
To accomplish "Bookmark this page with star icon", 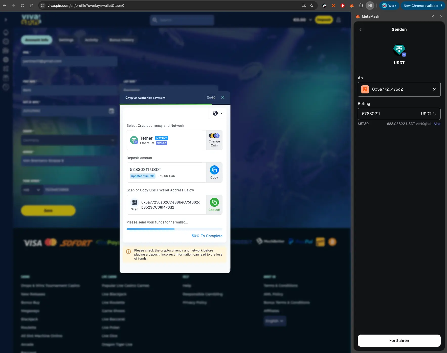I will point(312,6).
